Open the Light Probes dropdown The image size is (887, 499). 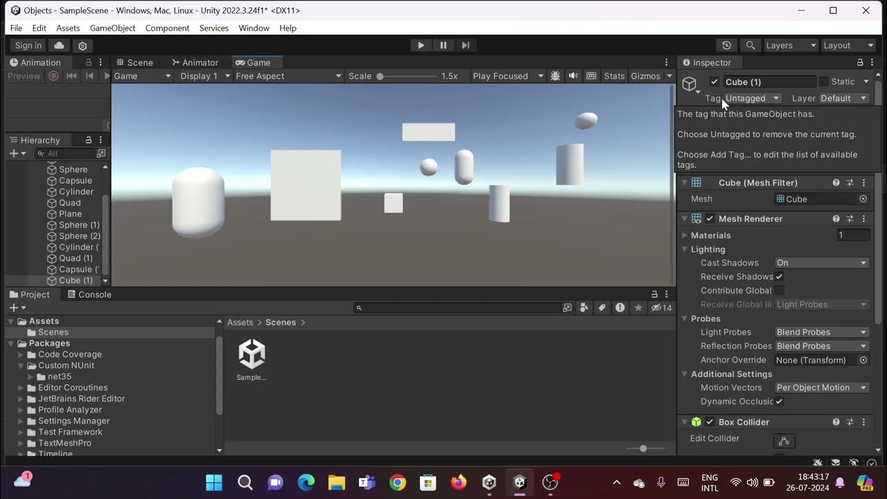(x=822, y=332)
